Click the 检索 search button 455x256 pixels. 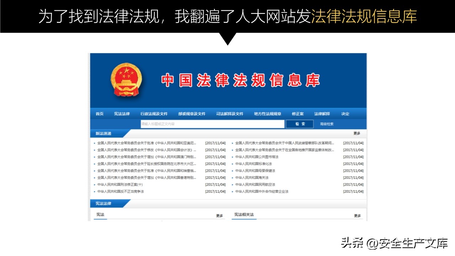tap(300, 124)
